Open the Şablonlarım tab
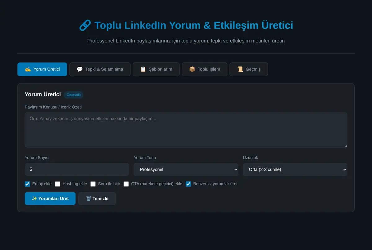Viewport: 372px width, 250px height. click(x=156, y=69)
